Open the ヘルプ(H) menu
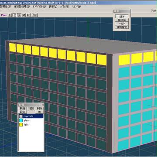The width and height of the screenshot is (157, 157). 76,7
